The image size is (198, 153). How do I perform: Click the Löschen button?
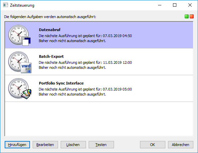[x=73, y=145]
